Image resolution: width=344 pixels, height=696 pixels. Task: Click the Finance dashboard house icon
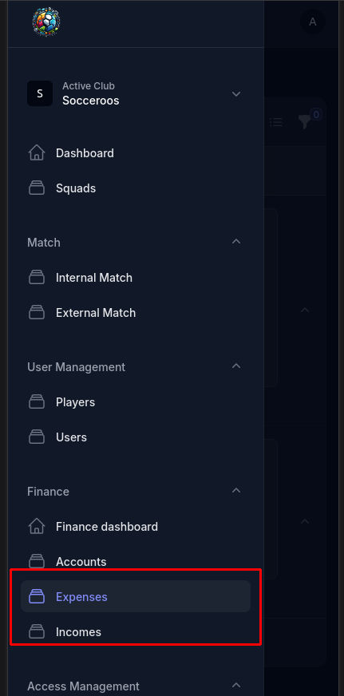(x=37, y=527)
